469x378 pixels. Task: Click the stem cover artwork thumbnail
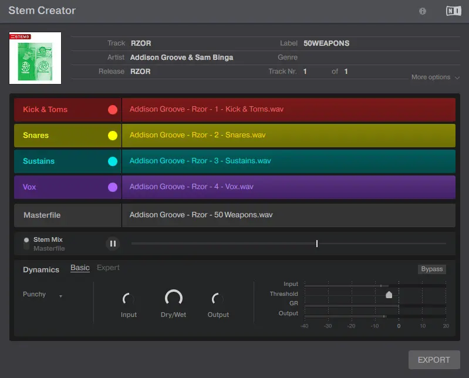click(35, 58)
